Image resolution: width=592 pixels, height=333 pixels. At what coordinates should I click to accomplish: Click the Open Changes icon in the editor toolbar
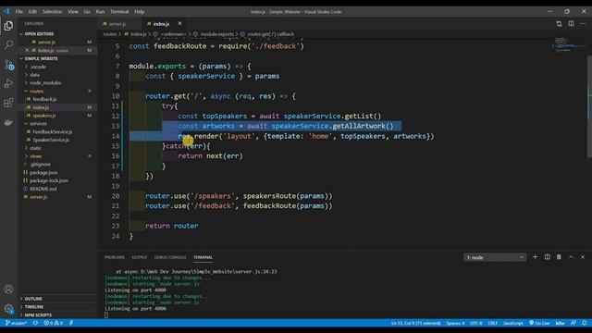559,23
